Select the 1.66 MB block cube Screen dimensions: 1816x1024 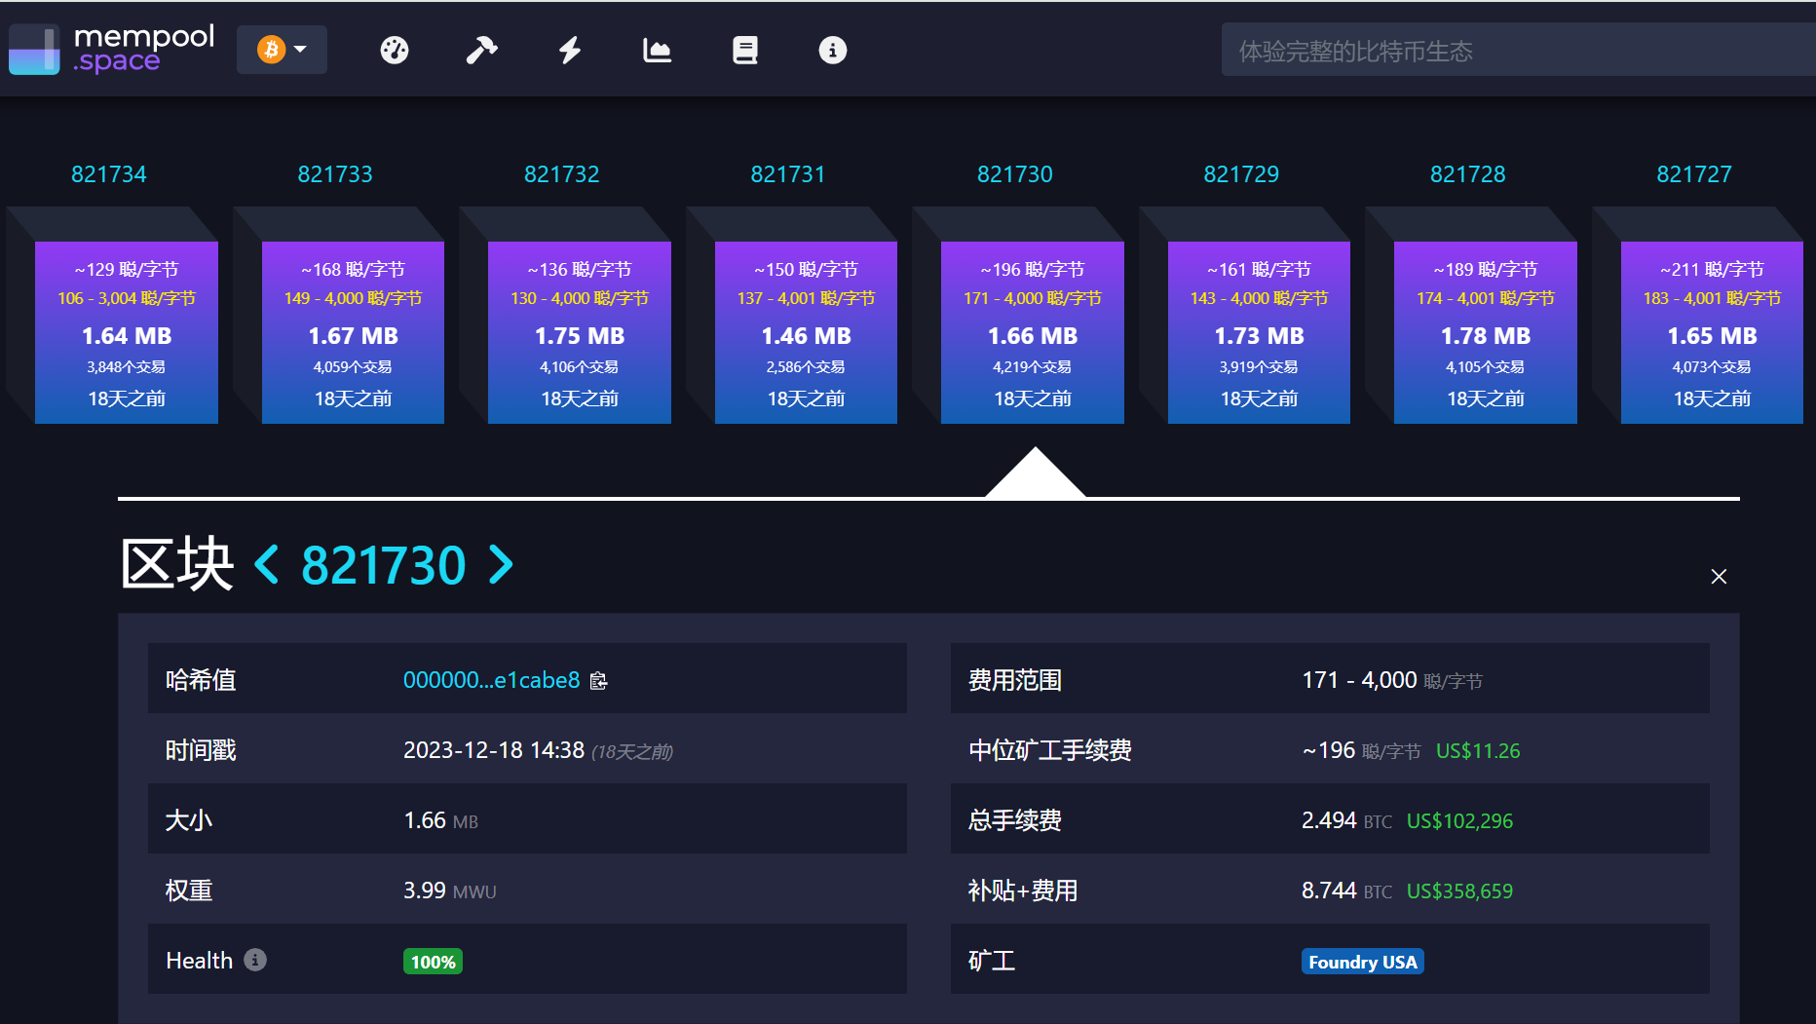point(1033,332)
